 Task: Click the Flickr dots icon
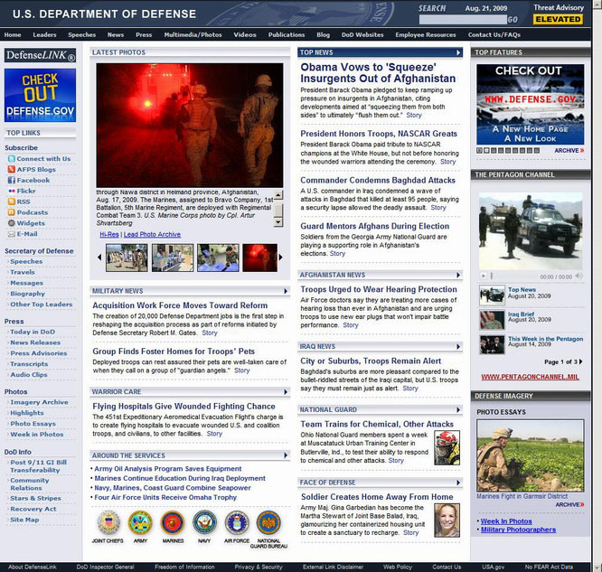click(12, 191)
